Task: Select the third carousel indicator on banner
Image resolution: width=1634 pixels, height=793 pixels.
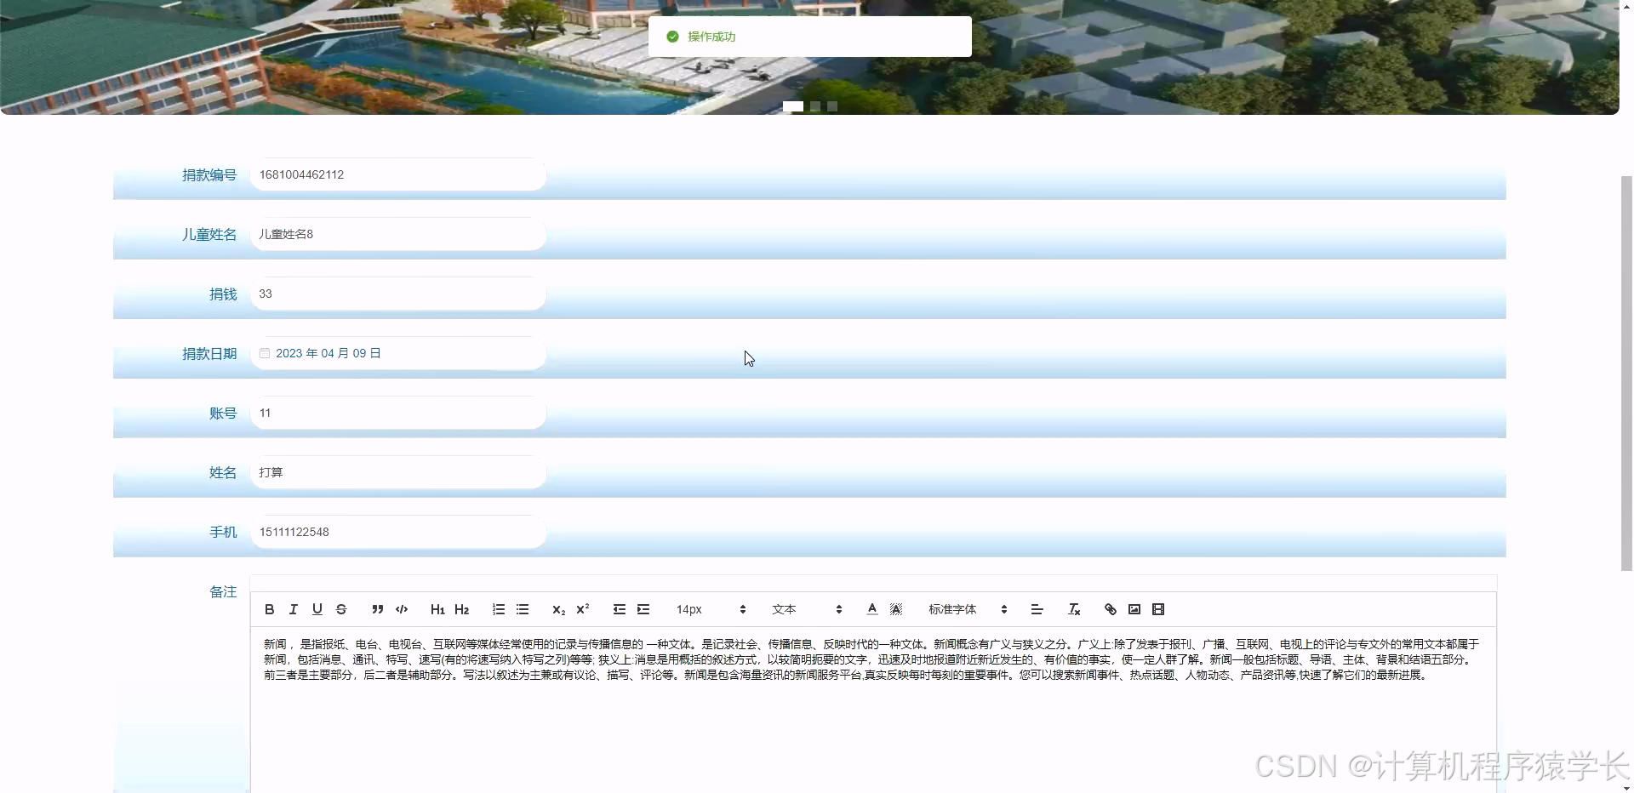Action: 832,106
